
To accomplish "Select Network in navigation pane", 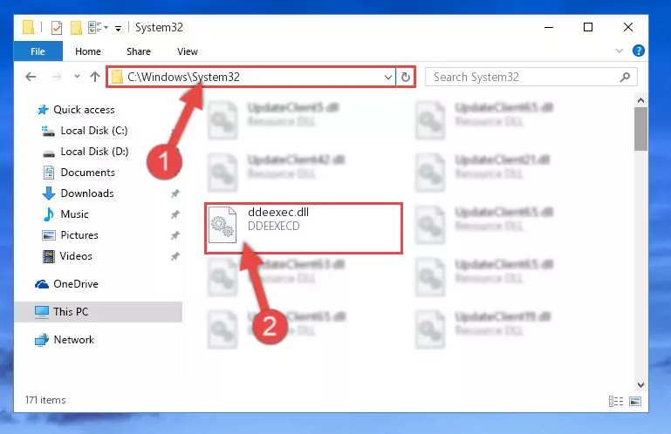I will click(x=73, y=340).
